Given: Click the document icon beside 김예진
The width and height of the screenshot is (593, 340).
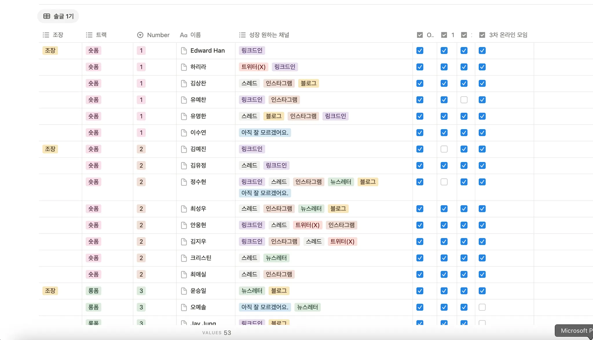Looking at the screenshot, I should tap(184, 149).
